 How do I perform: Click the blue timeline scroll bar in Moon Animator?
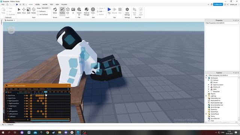pyautogui.click(x=50, y=120)
